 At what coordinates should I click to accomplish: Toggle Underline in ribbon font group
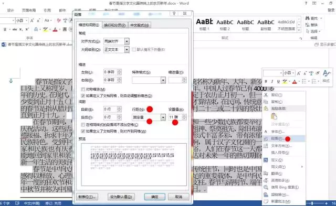point(5,29)
